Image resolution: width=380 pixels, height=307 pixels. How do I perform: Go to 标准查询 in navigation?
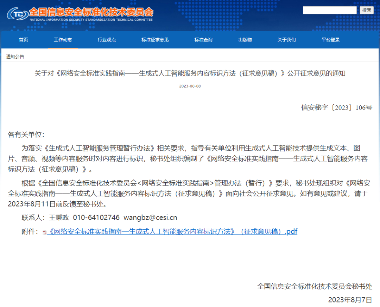point(203,40)
